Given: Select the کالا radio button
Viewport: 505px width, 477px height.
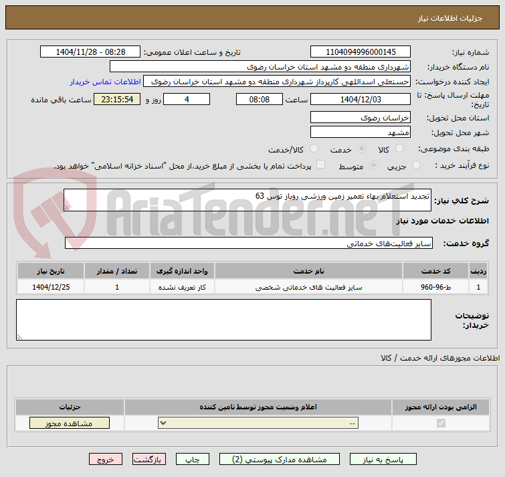Looking at the screenshot, I should (x=399, y=149).
